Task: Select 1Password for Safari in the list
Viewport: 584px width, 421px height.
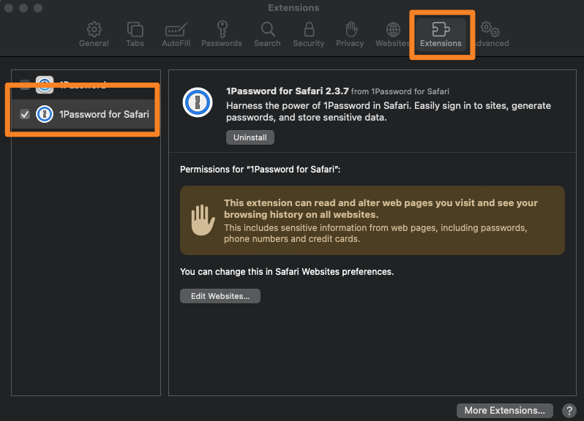Action: [103, 114]
